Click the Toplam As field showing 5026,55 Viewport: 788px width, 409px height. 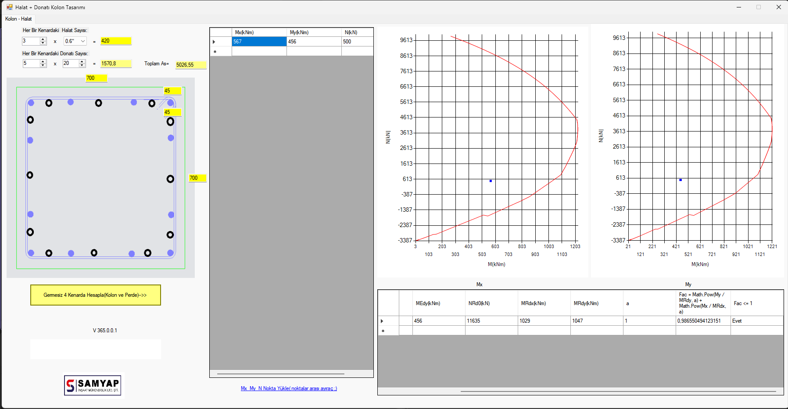190,65
